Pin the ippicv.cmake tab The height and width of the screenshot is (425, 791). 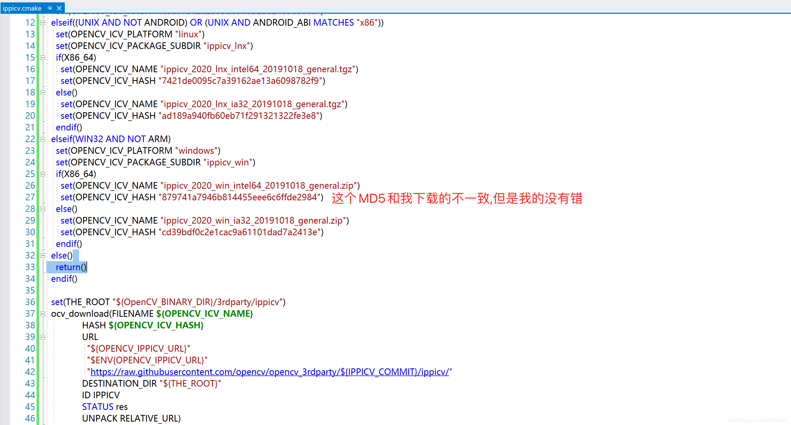pyautogui.click(x=50, y=8)
